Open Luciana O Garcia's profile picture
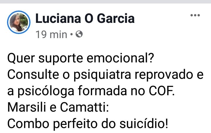 [19, 22]
